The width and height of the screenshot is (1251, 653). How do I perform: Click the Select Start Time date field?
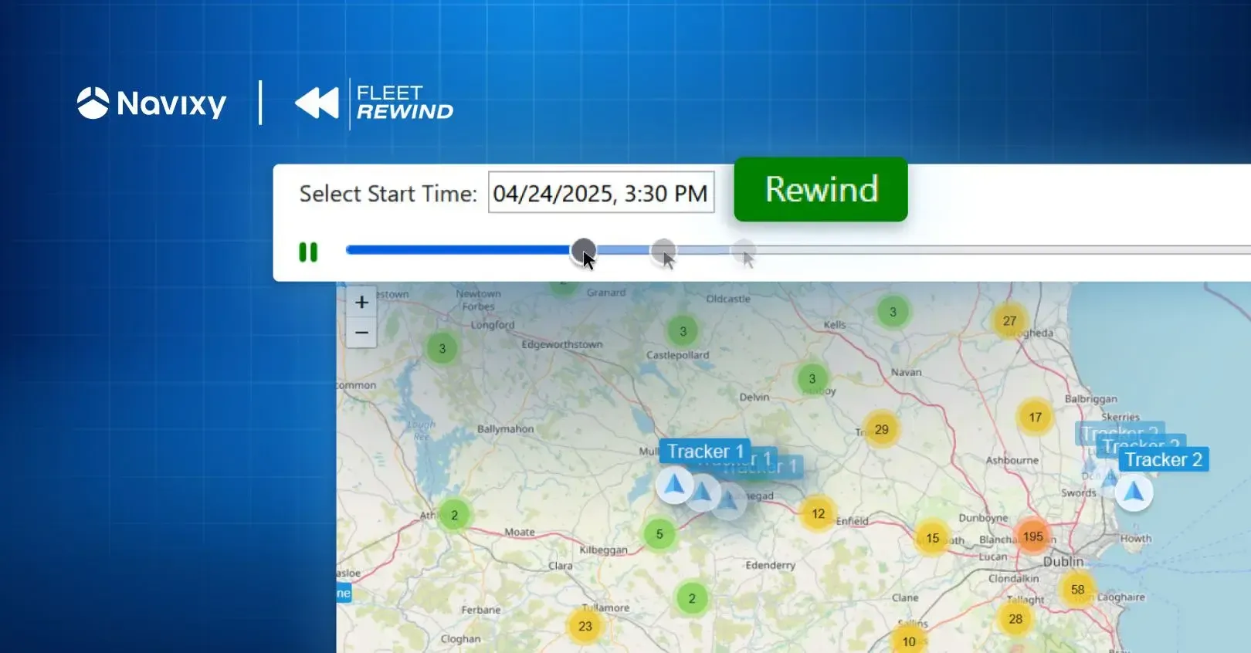(601, 193)
